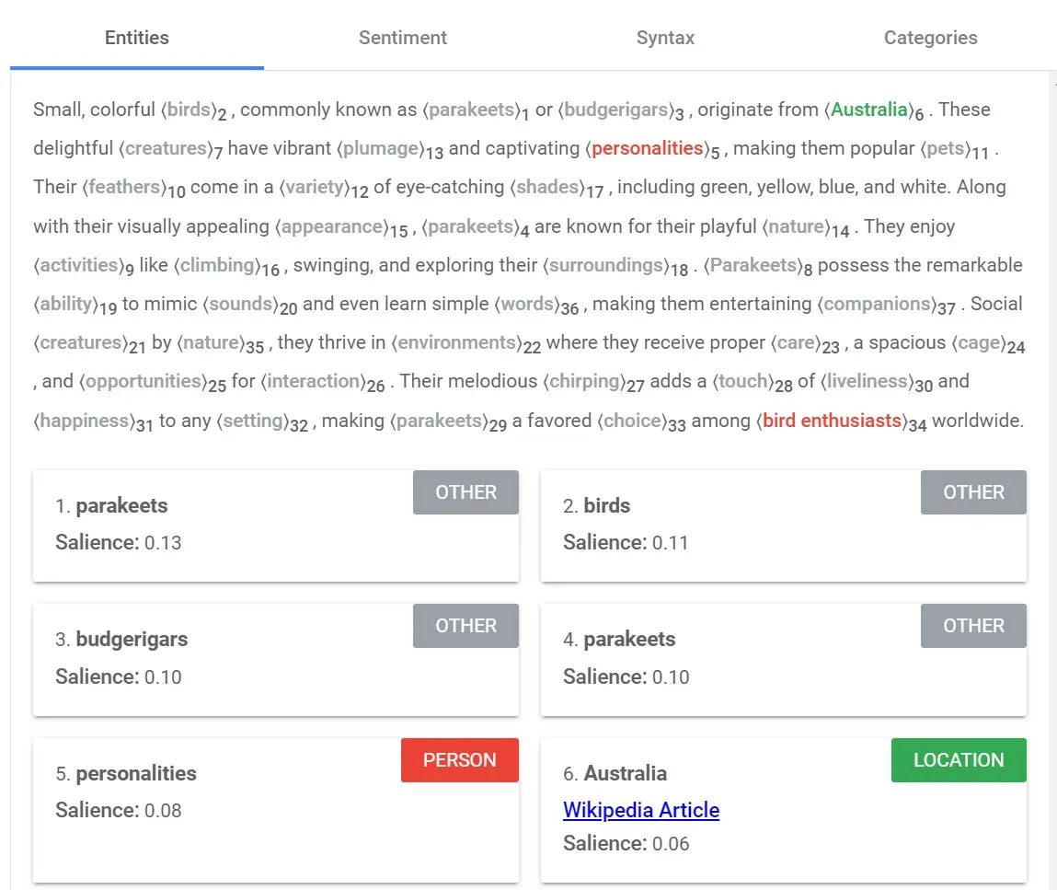
Task: Switch to the Sentiment tab
Action: (x=402, y=38)
